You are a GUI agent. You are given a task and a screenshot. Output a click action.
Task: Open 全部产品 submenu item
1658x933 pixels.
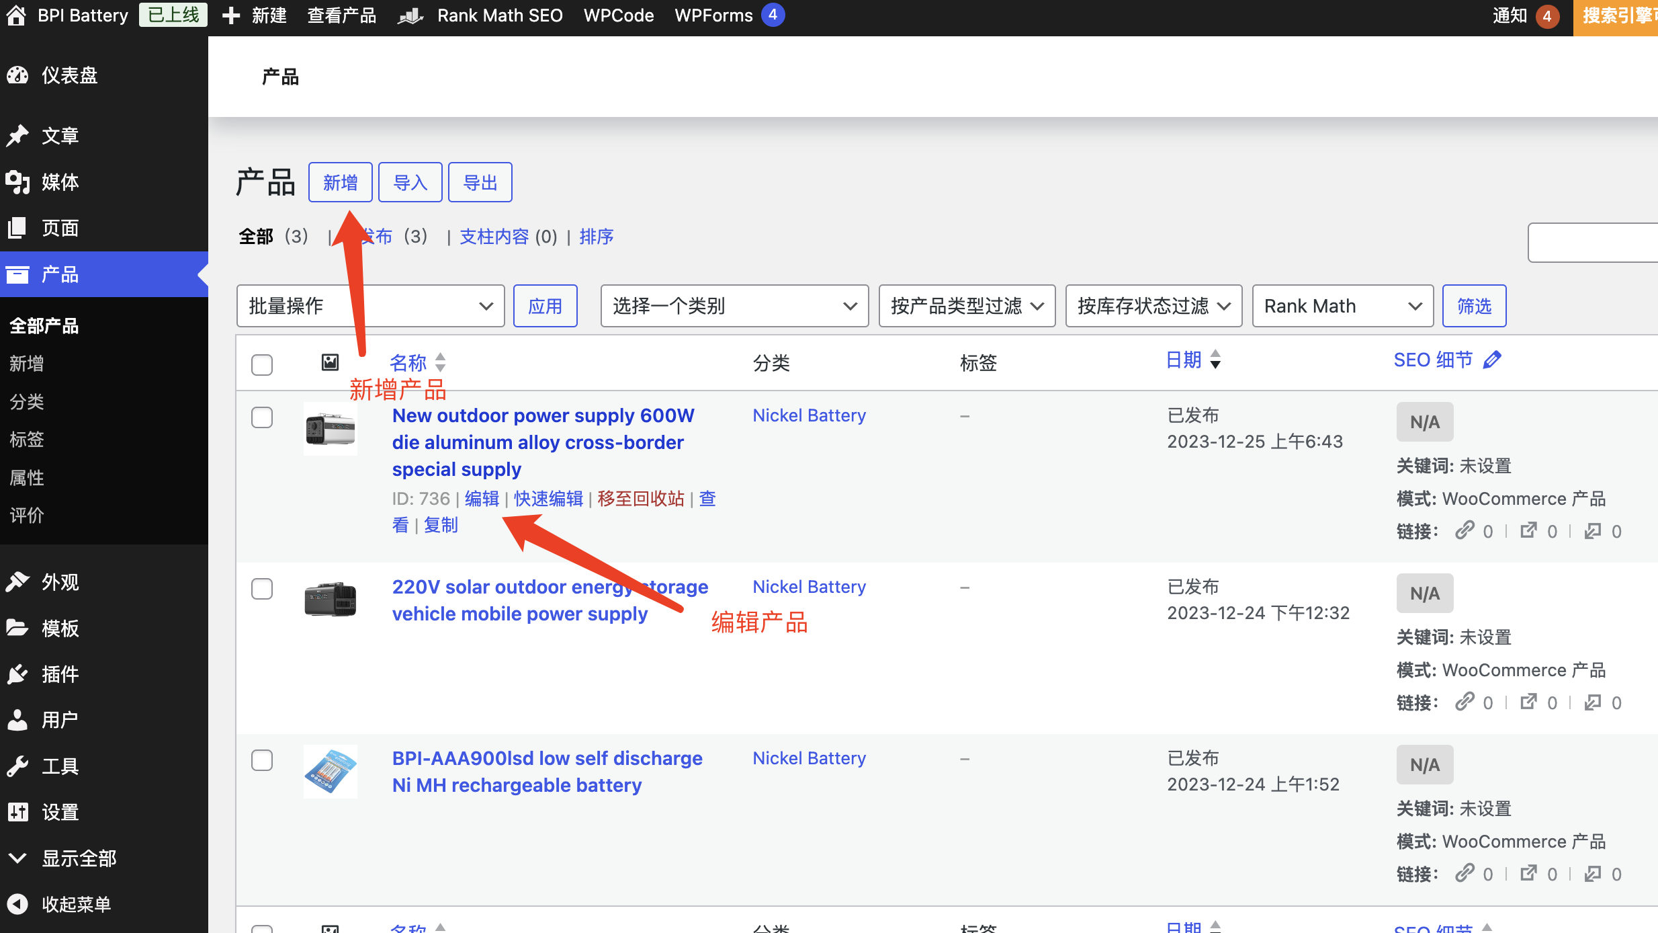[44, 326]
